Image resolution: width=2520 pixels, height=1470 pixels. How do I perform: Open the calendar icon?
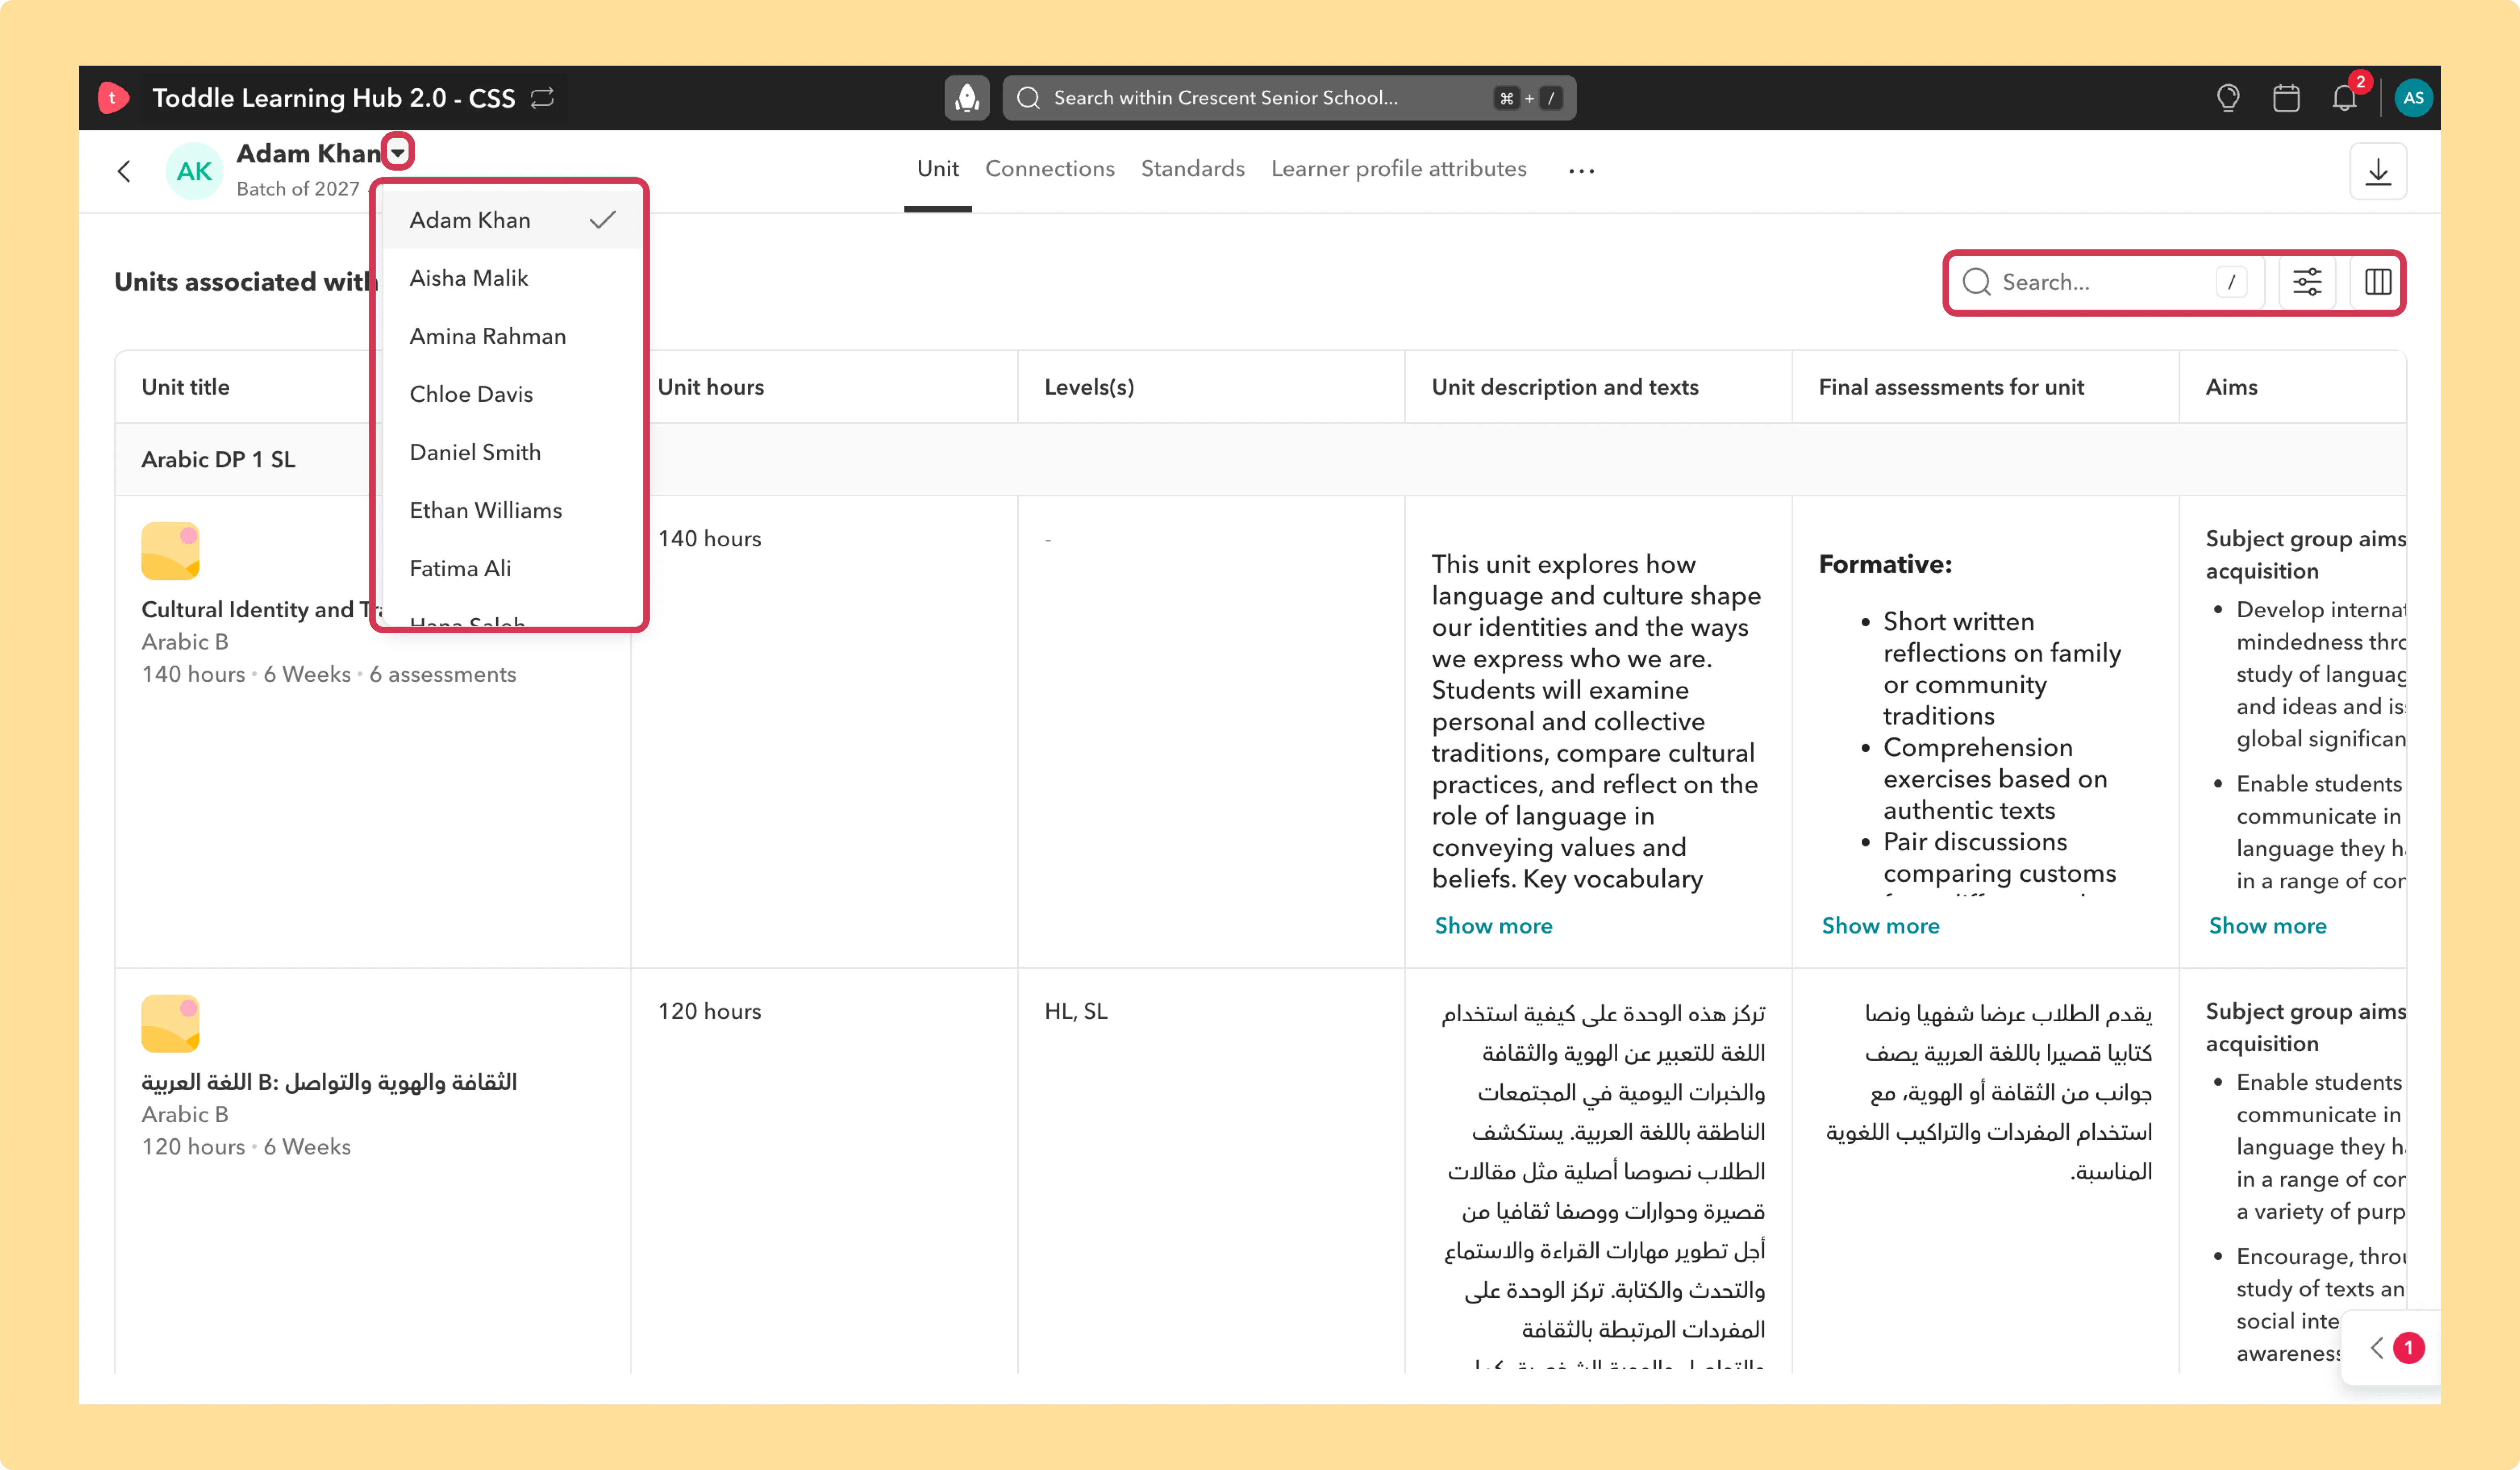pyautogui.click(x=2286, y=98)
